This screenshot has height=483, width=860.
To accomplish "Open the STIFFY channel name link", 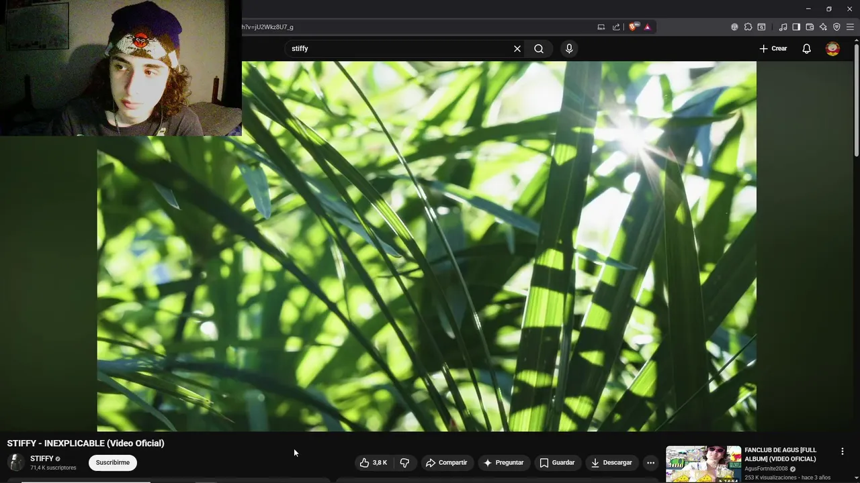I will coord(42,459).
